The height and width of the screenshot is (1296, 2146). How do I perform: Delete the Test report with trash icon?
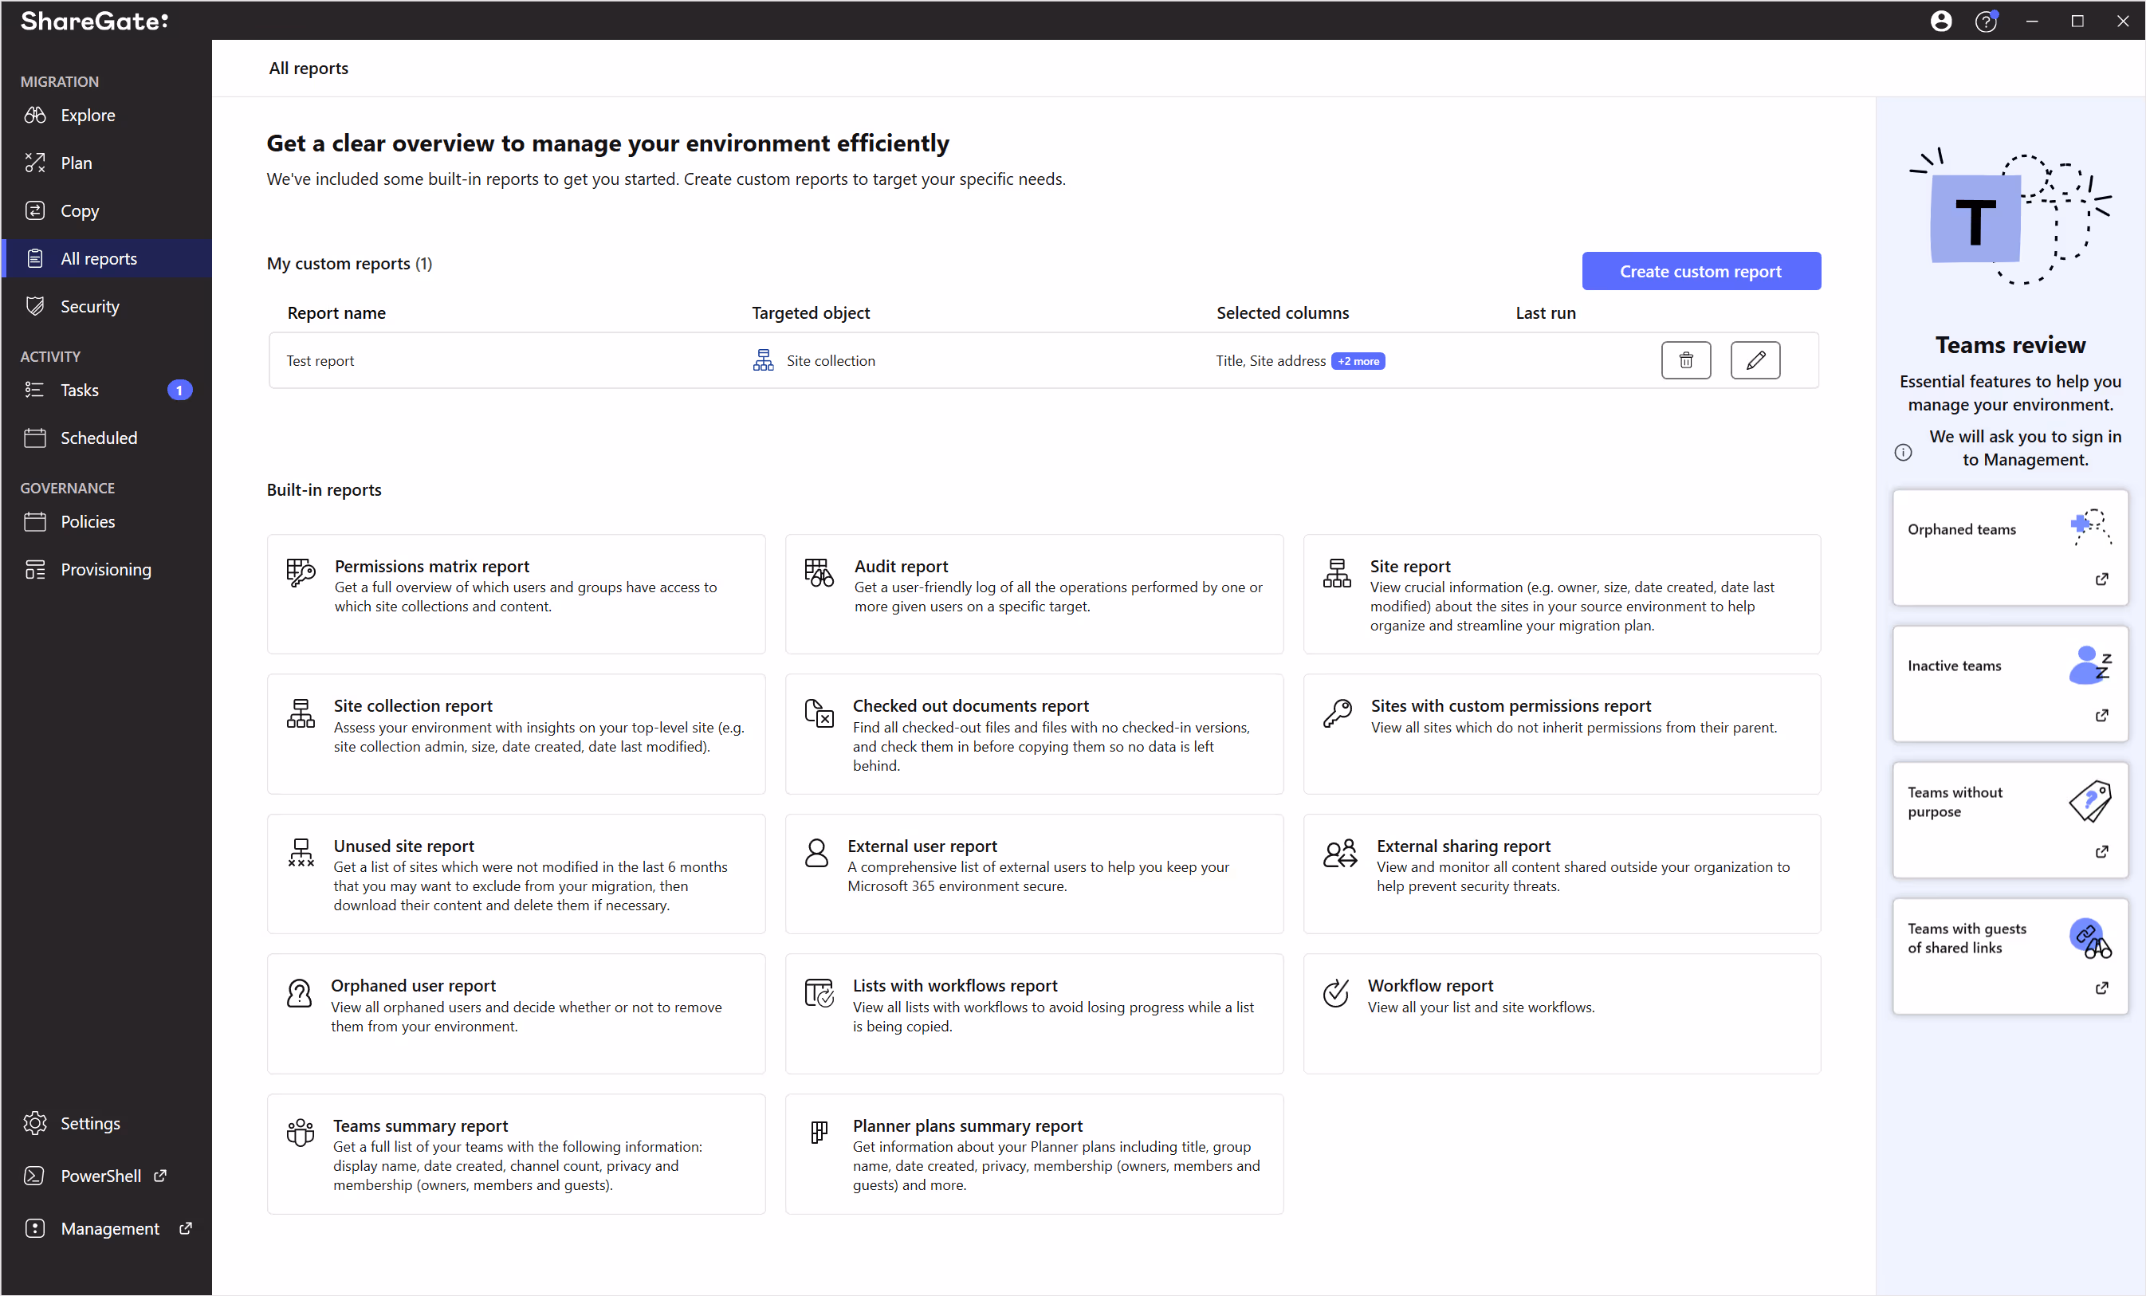click(x=1685, y=360)
